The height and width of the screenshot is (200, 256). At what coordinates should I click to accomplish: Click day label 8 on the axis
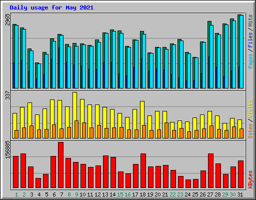(69, 194)
